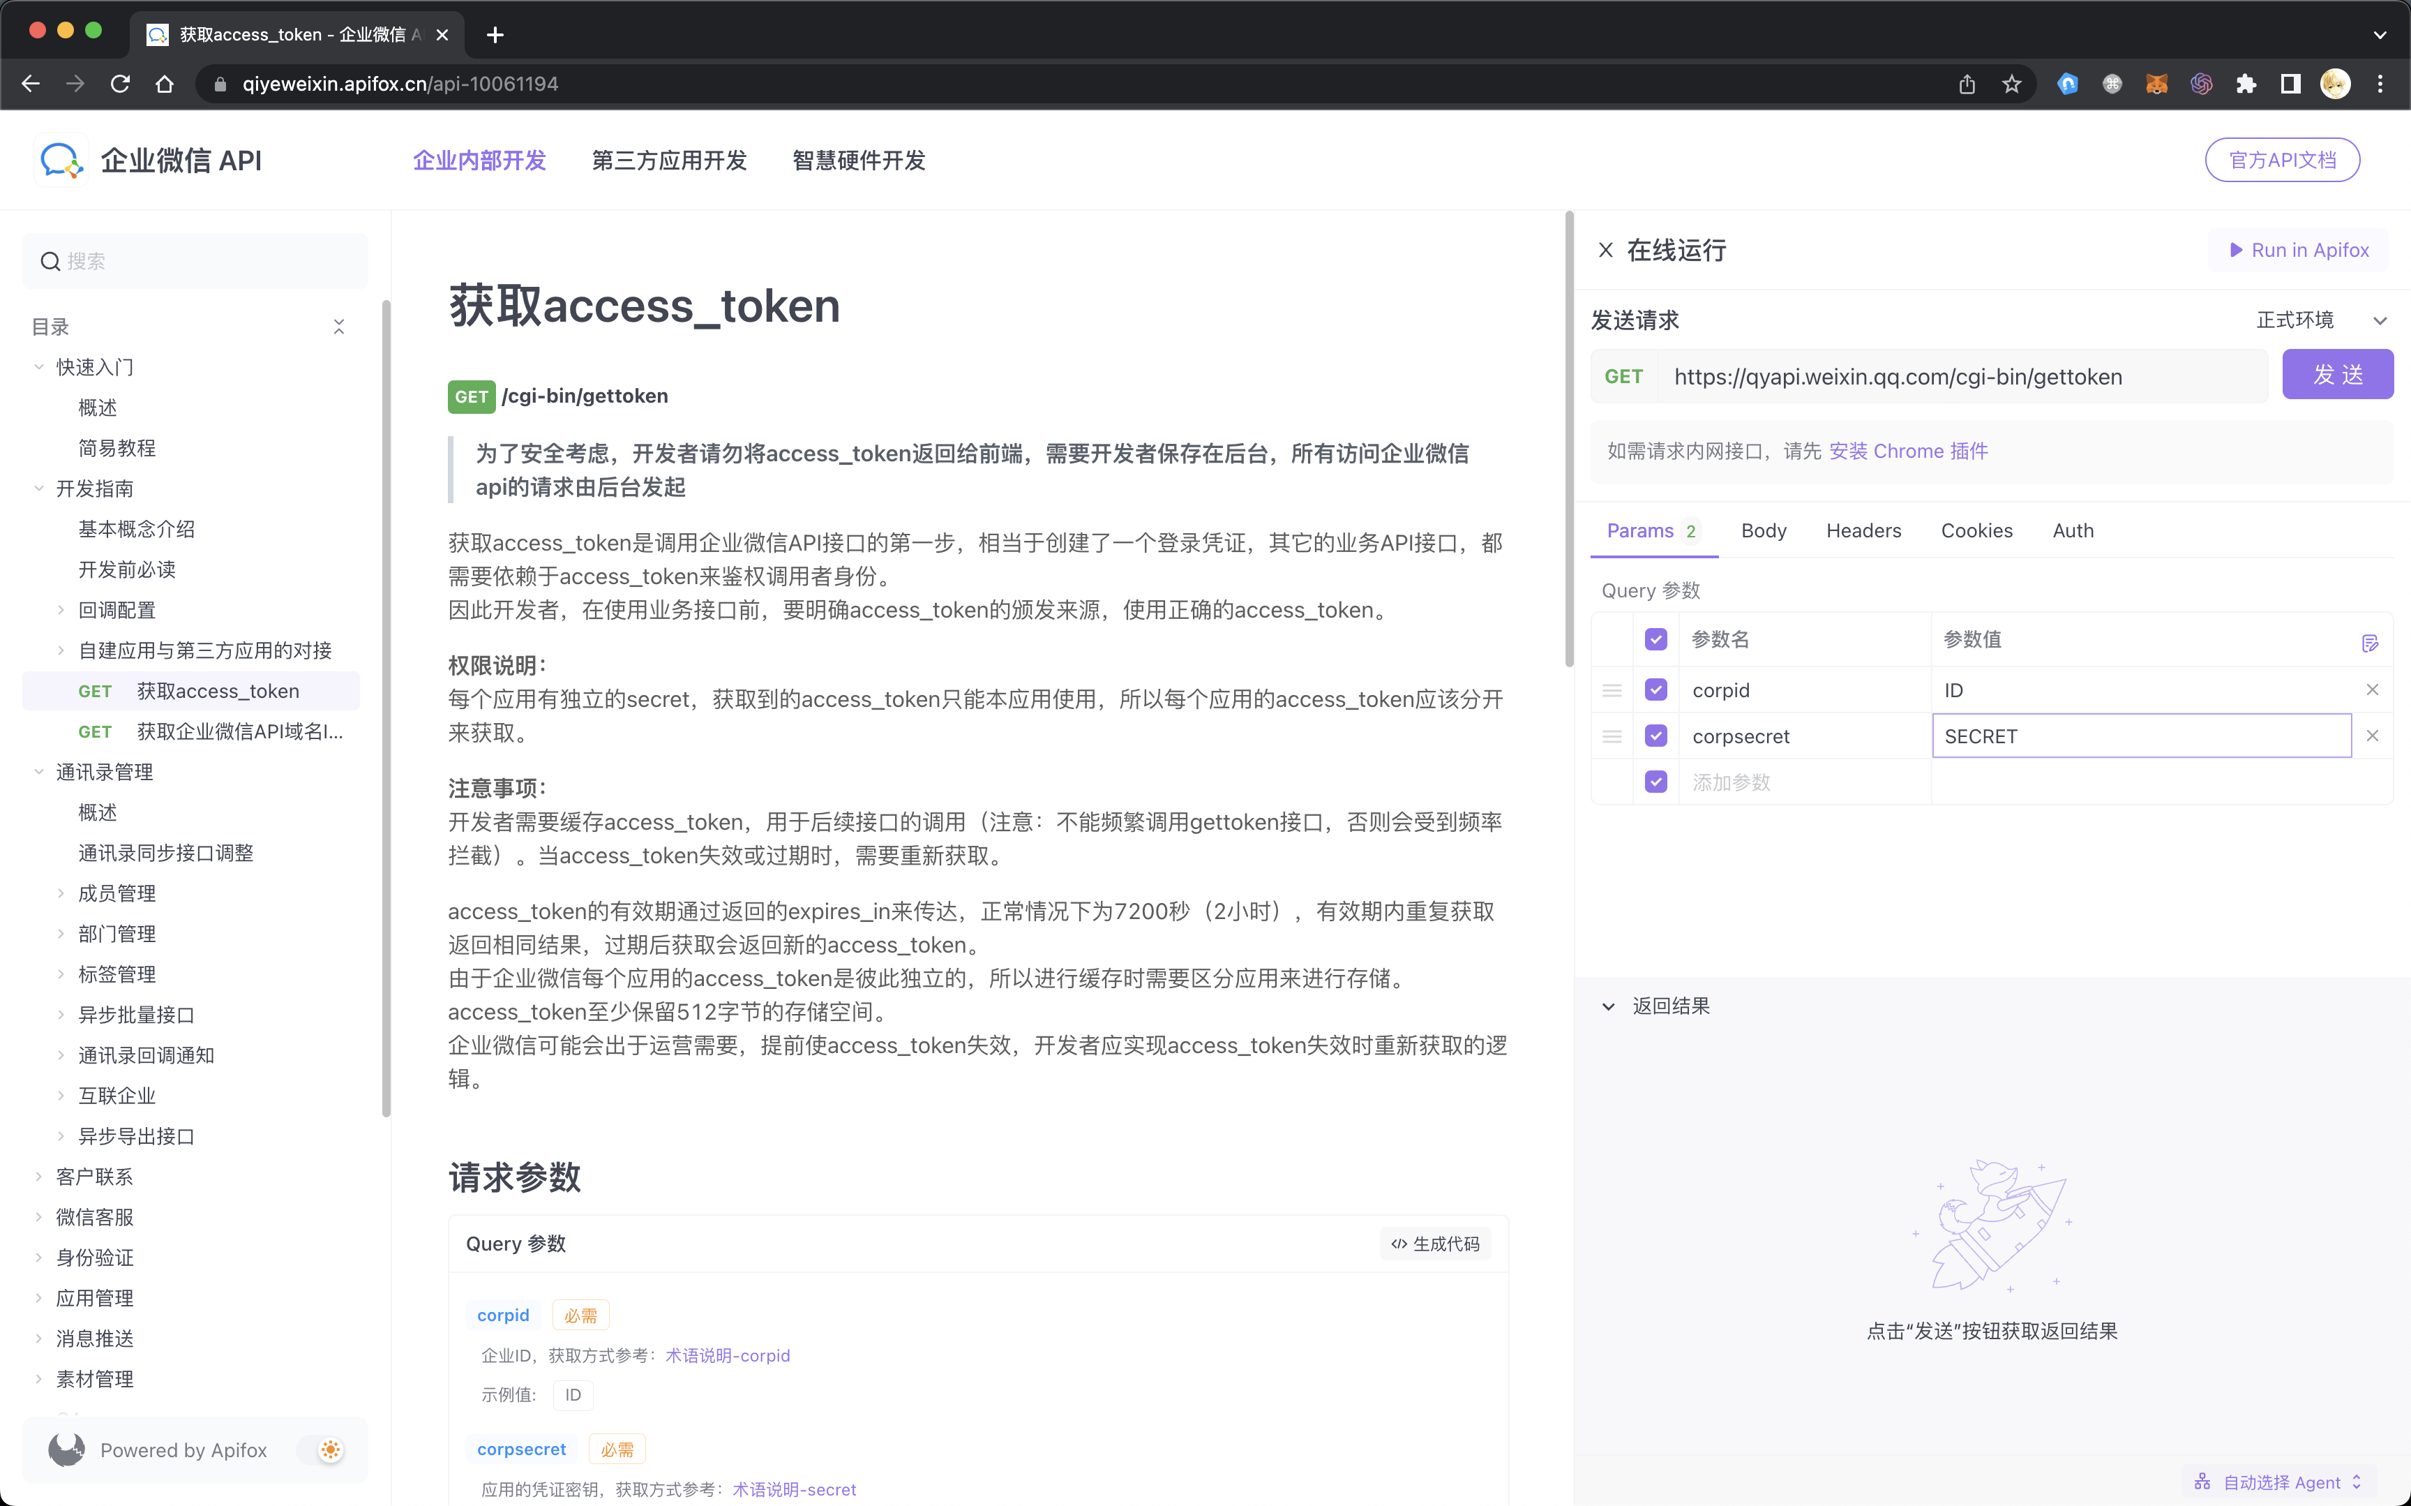Open bulk edit icon in 参数值 header

coord(2370,643)
